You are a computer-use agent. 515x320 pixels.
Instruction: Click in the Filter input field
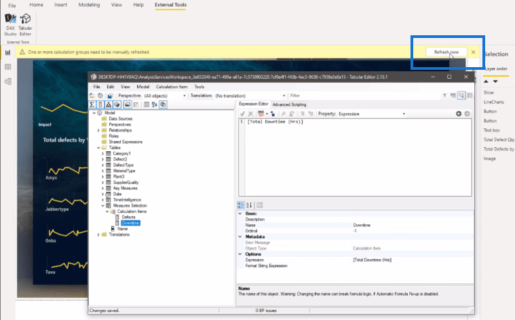364,96
